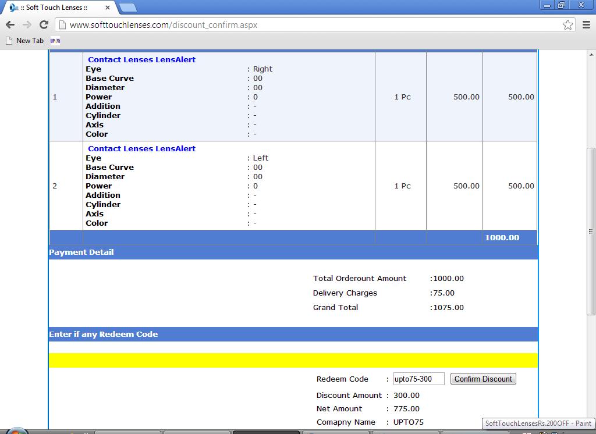Open the Windows Start menu

point(16,431)
